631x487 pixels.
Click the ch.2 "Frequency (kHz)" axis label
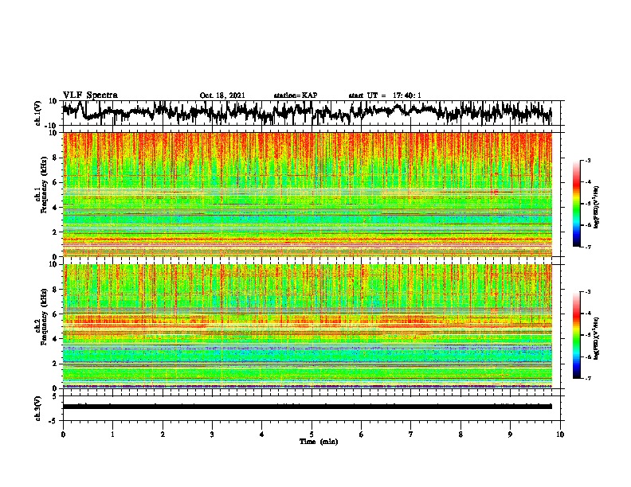pos(44,318)
